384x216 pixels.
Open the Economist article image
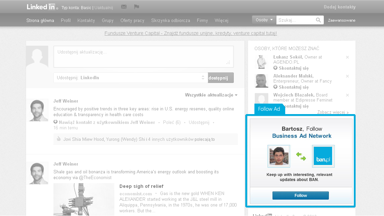[x=84, y=199]
